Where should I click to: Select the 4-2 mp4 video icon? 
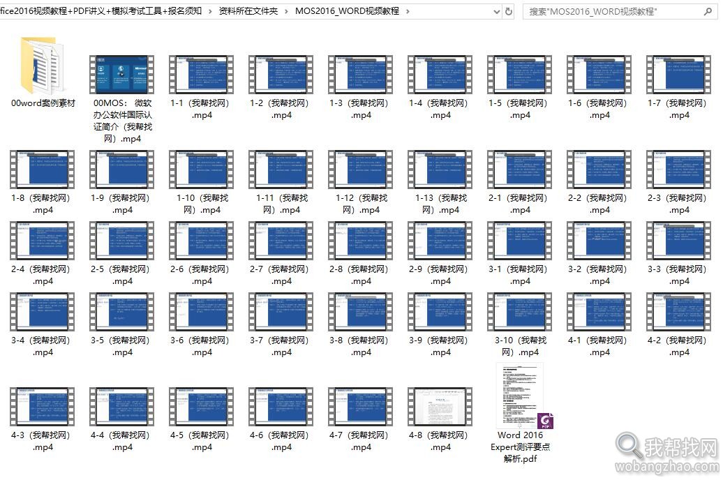point(679,312)
